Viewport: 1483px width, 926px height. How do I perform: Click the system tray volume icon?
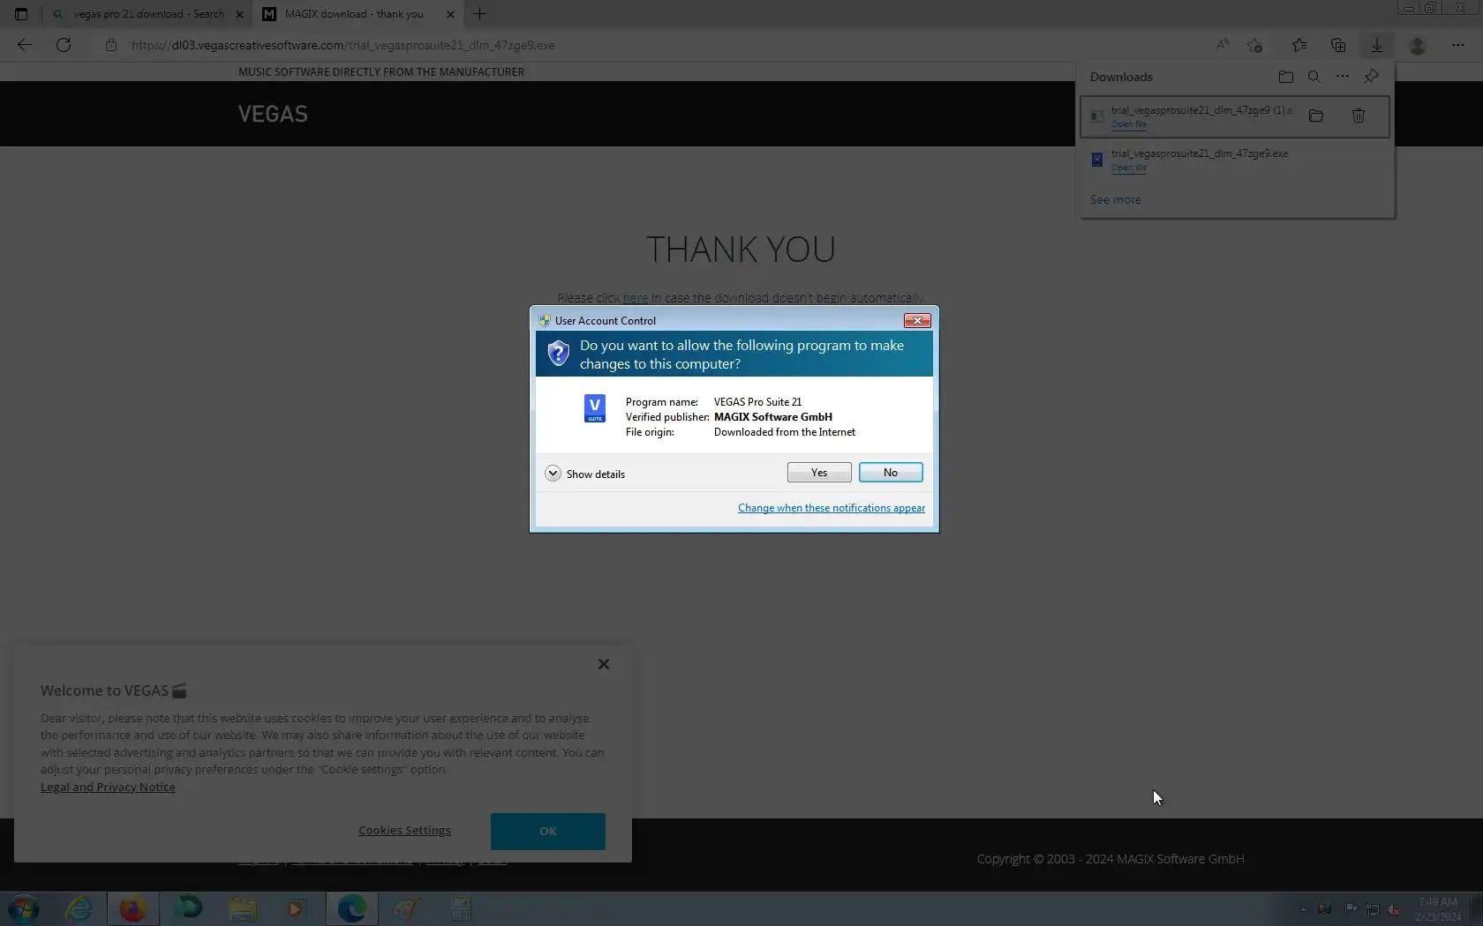pyautogui.click(x=1393, y=909)
